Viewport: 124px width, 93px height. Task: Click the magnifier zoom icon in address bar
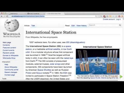[x=96, y=16]
